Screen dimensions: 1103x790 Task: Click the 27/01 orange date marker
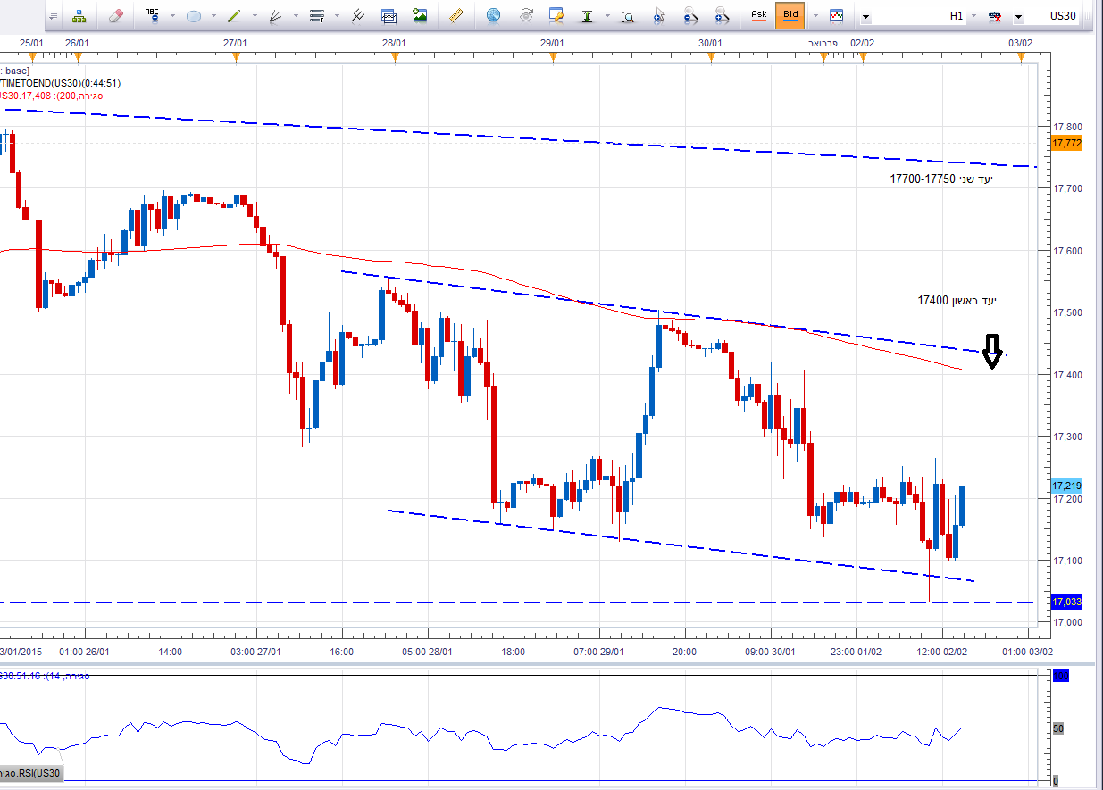tap(236, 56)
